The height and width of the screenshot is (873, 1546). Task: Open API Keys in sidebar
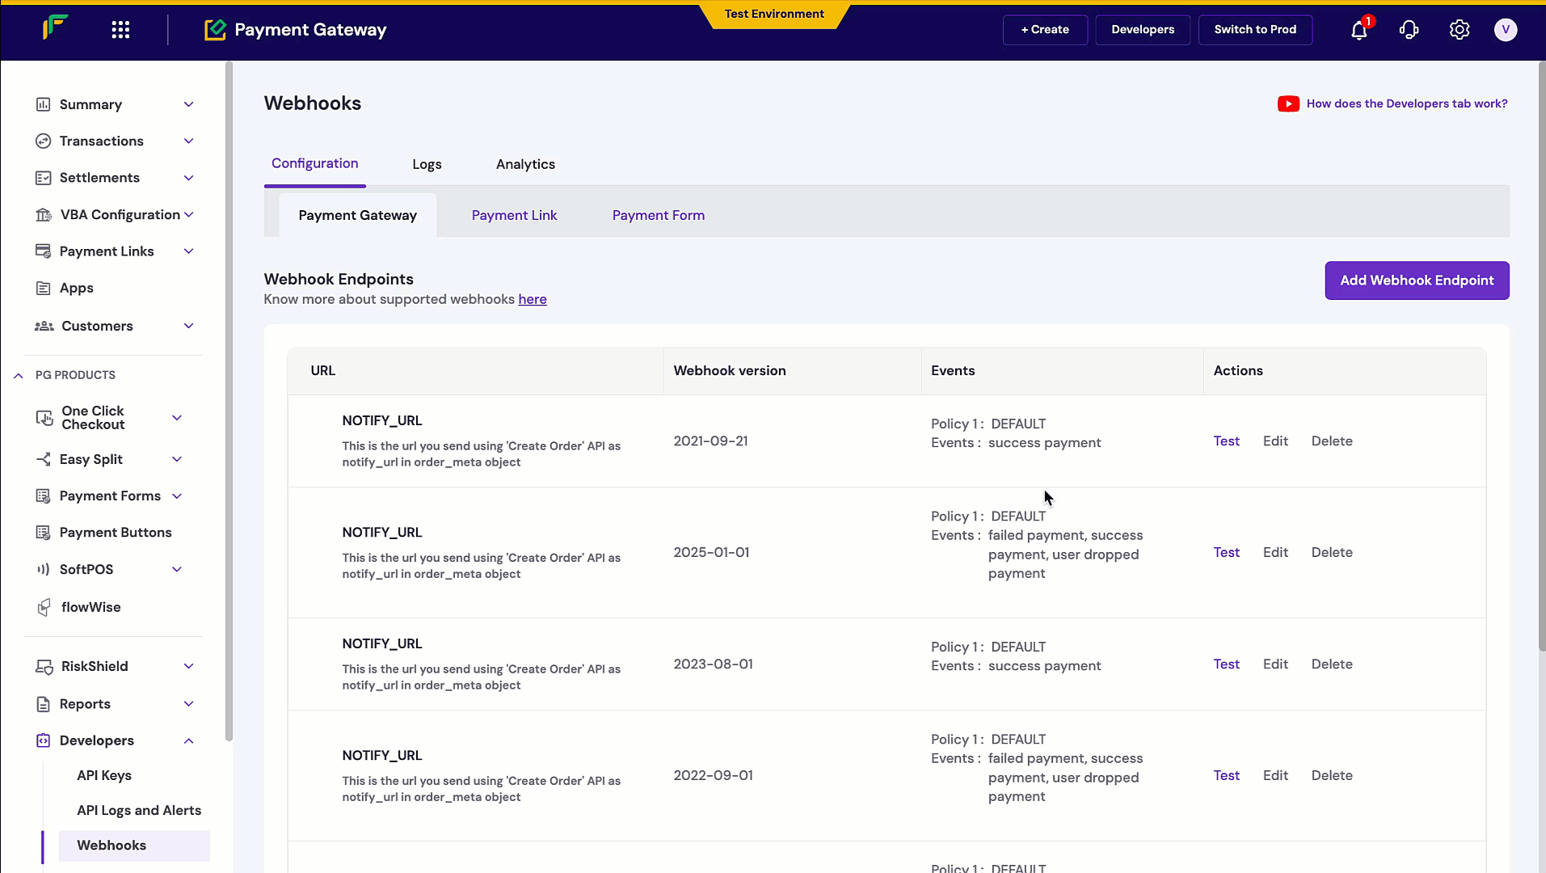click(x=103, y=775)
